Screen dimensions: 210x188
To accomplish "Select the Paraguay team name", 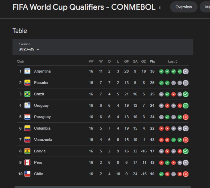I will pyautogui.click(x=42, y=117).
